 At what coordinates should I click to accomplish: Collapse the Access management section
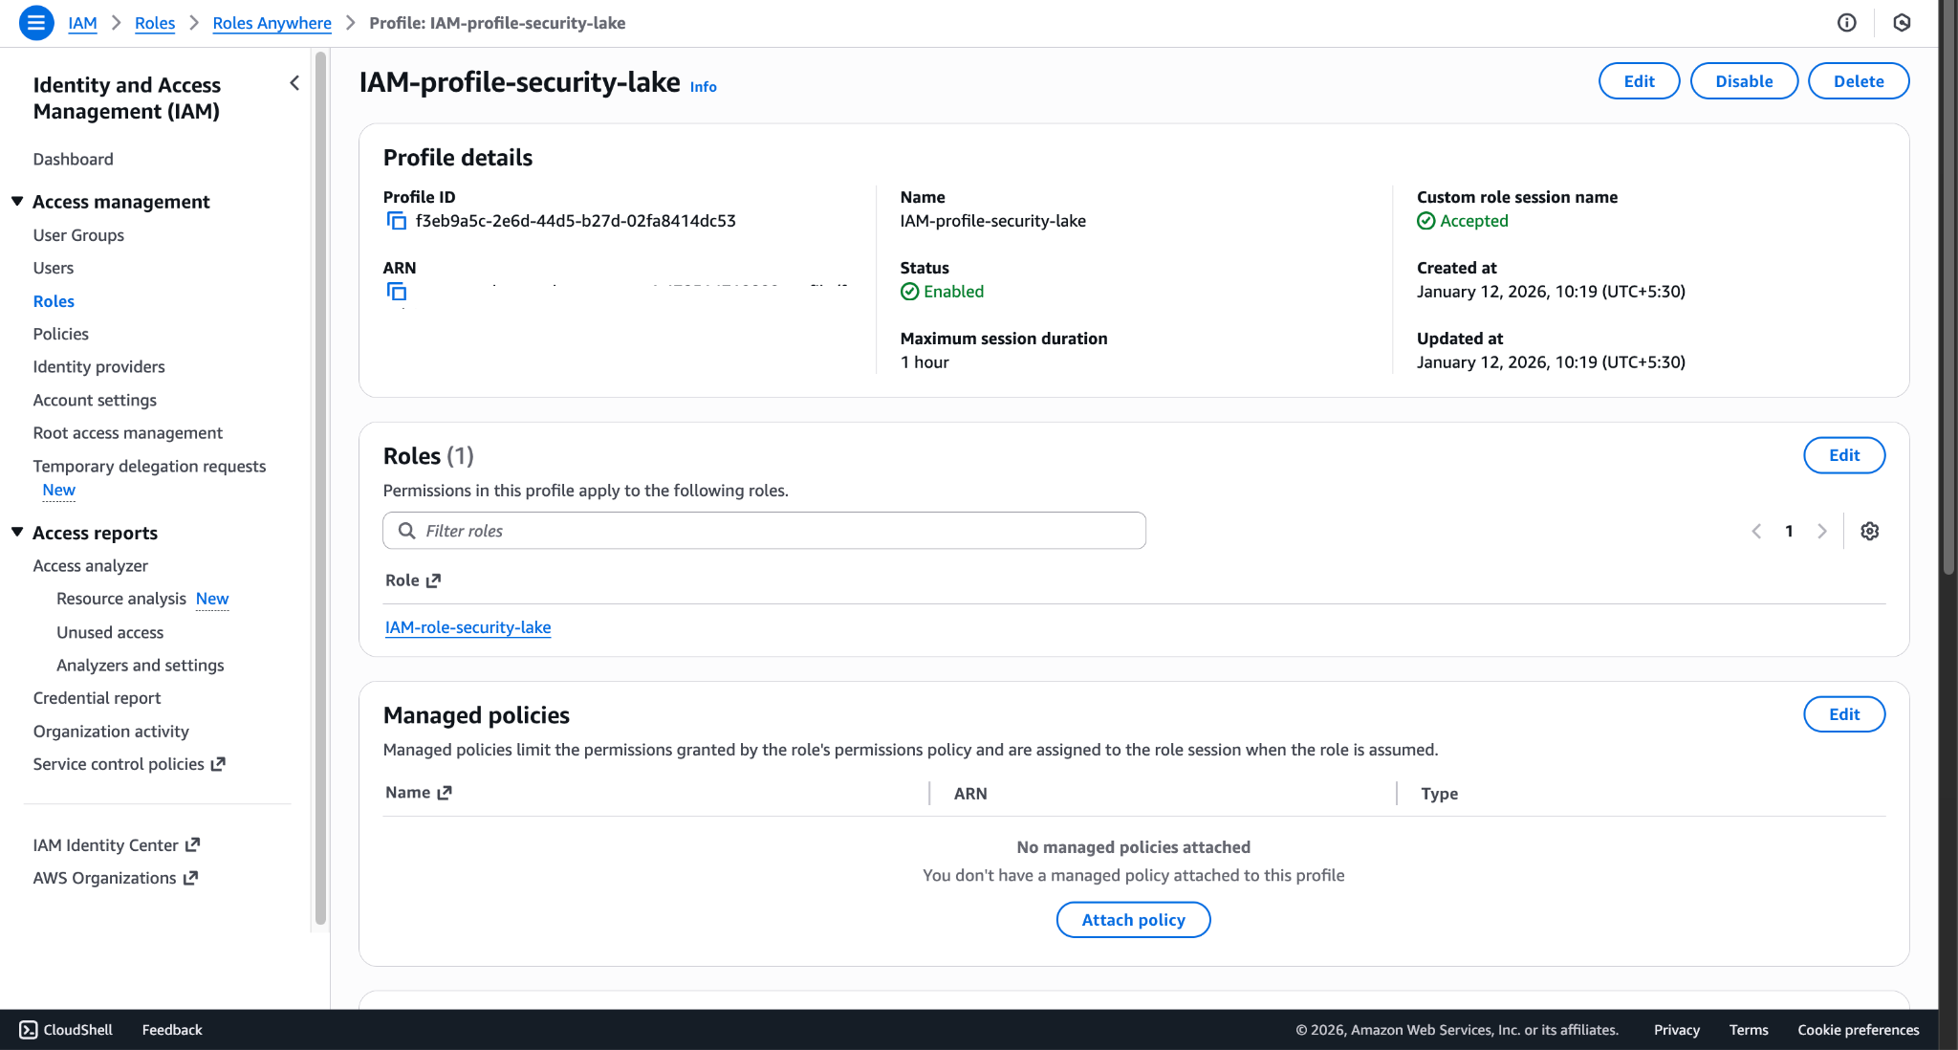(17, 201)
